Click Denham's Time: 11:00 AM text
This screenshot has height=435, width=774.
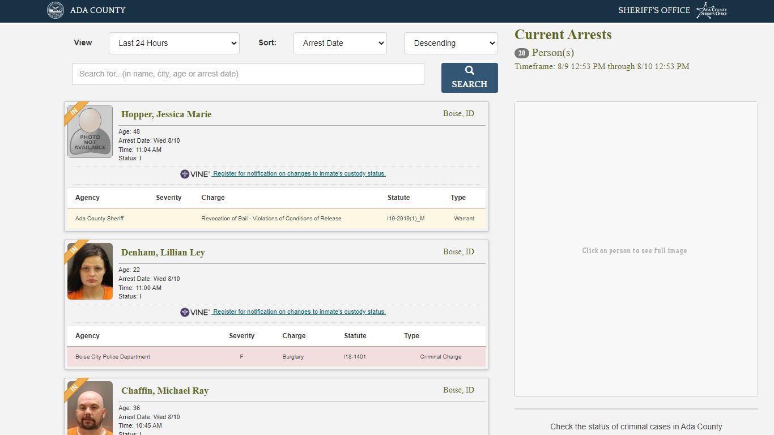[x=140, y=288]
